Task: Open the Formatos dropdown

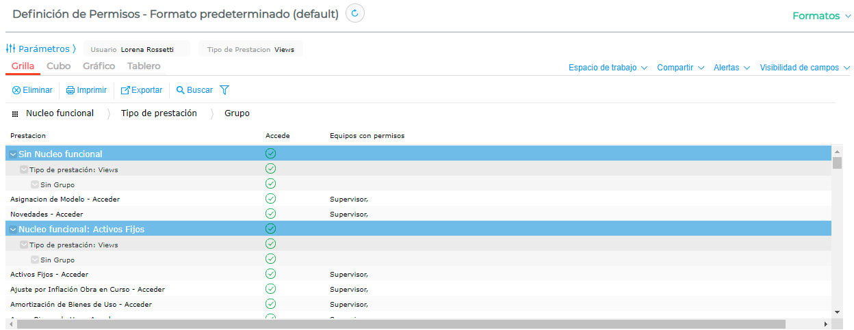Action: [x=822, y=16]
